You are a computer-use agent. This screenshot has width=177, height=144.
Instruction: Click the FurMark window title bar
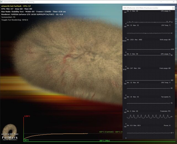[83, 2]
